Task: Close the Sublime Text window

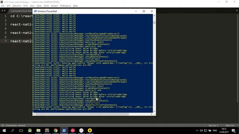Action: point(235,2)
